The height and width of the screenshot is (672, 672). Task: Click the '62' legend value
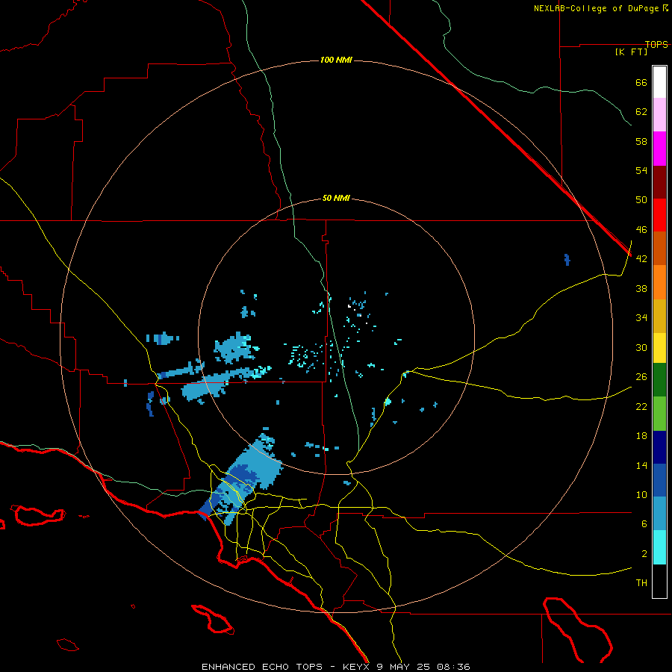[641, 112]
